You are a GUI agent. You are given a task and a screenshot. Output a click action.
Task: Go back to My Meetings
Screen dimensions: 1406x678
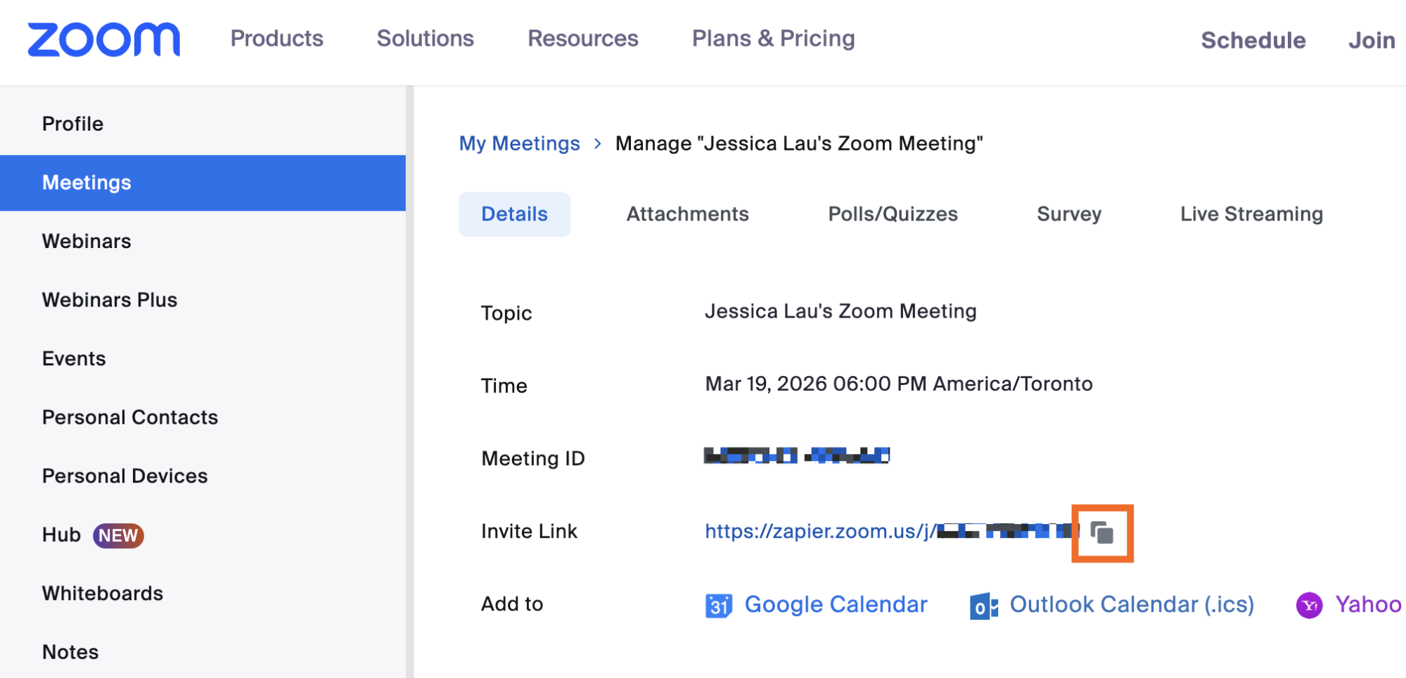tap(519, 143)
